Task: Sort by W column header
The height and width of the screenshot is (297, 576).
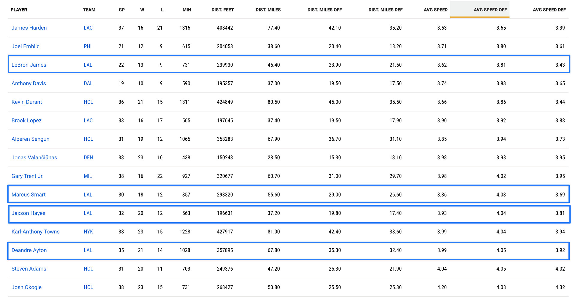Action: 142,10
